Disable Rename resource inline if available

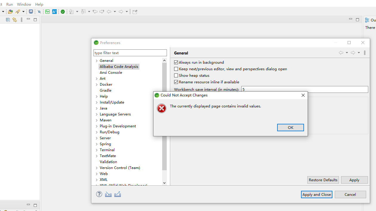pos(176,82)
